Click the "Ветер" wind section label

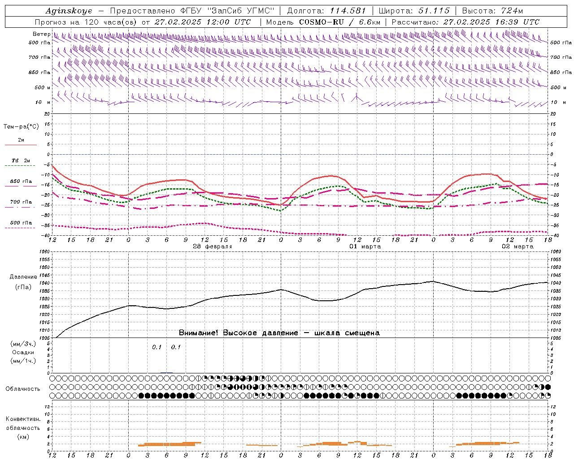41,34
